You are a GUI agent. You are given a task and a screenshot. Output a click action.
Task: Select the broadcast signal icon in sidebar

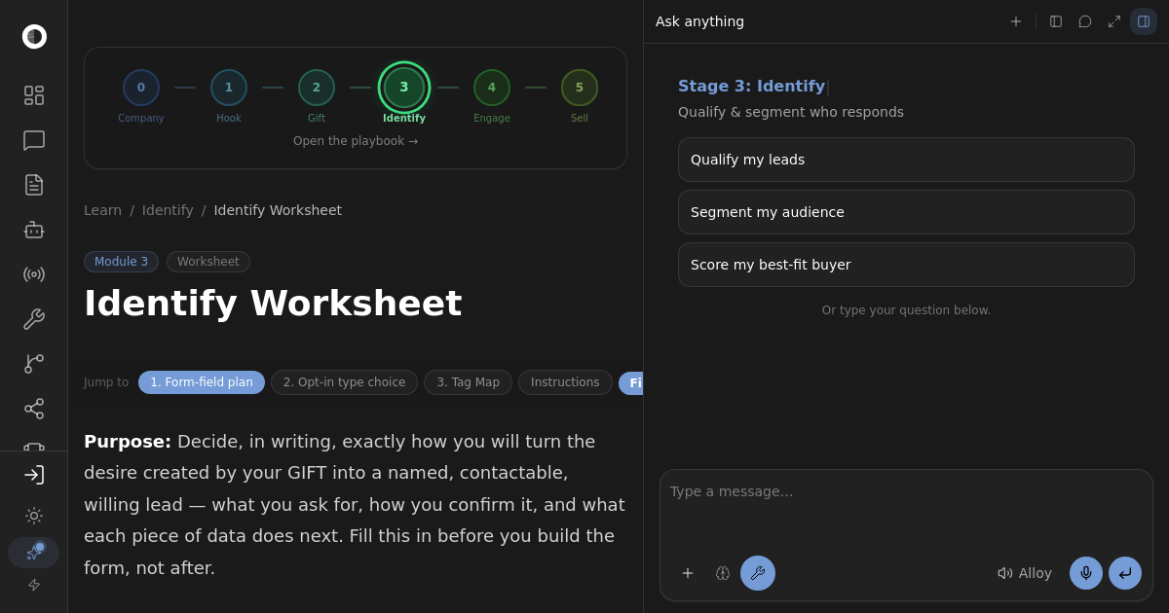point(33,274)
